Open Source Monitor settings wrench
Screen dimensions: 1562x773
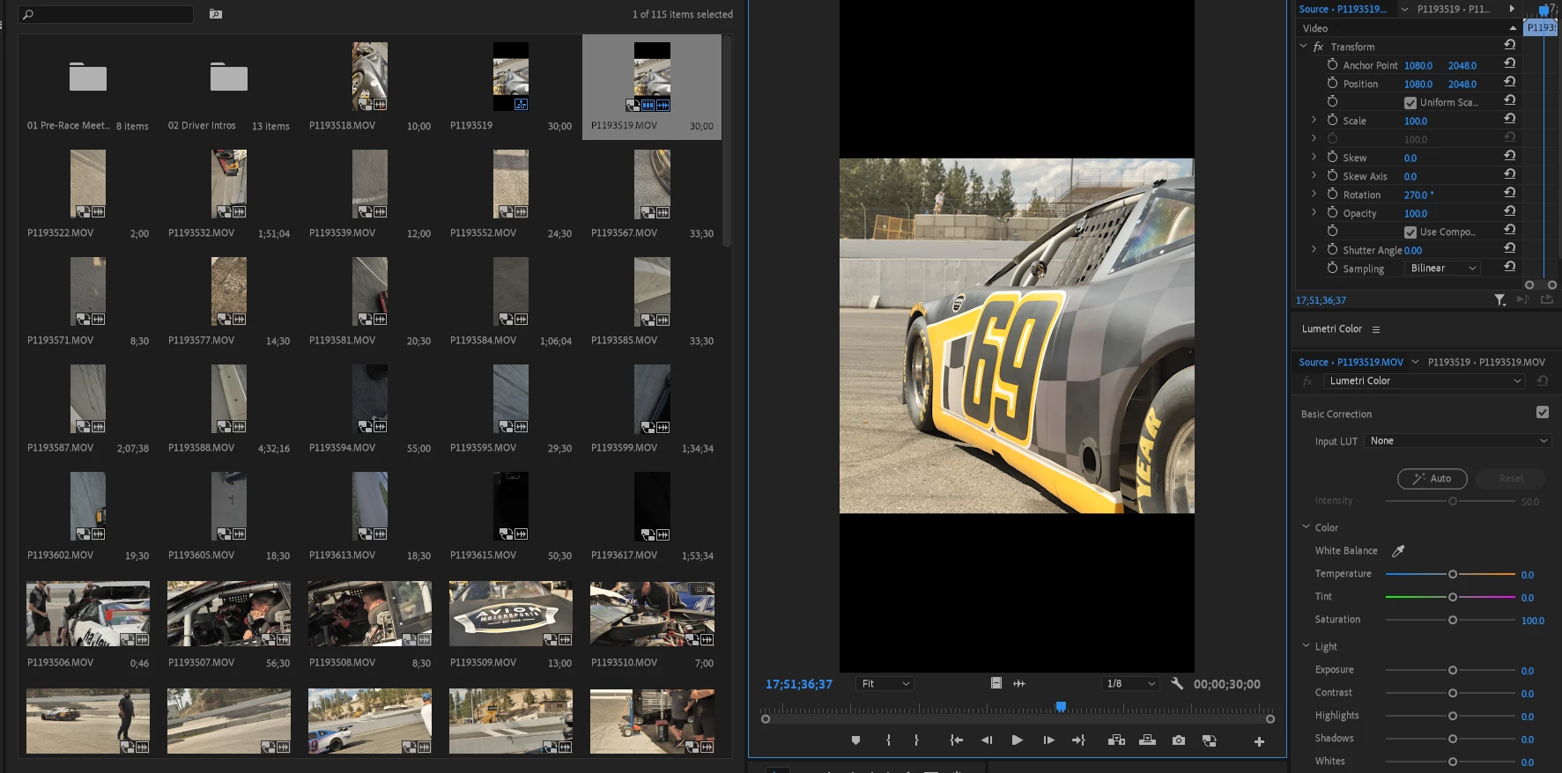point(1177,683)
